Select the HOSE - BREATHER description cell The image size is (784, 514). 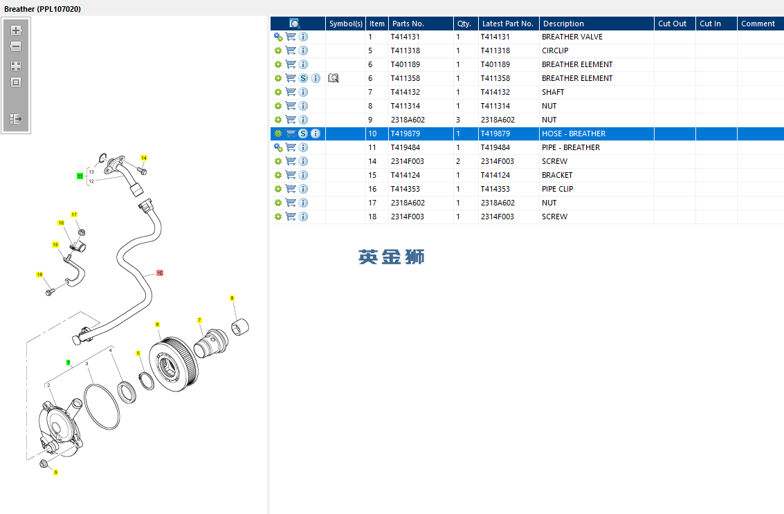[x=596, y=134]
